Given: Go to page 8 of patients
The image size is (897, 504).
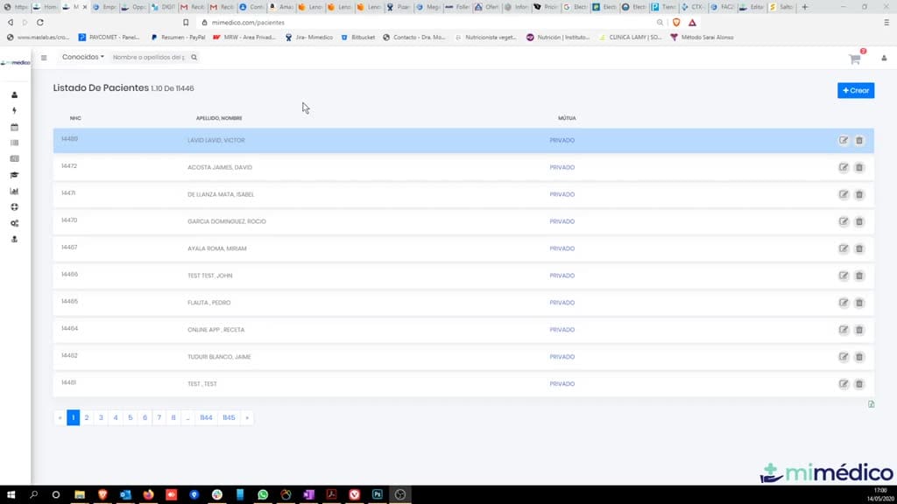Looking at the screenshot, I should coord(173,417).
